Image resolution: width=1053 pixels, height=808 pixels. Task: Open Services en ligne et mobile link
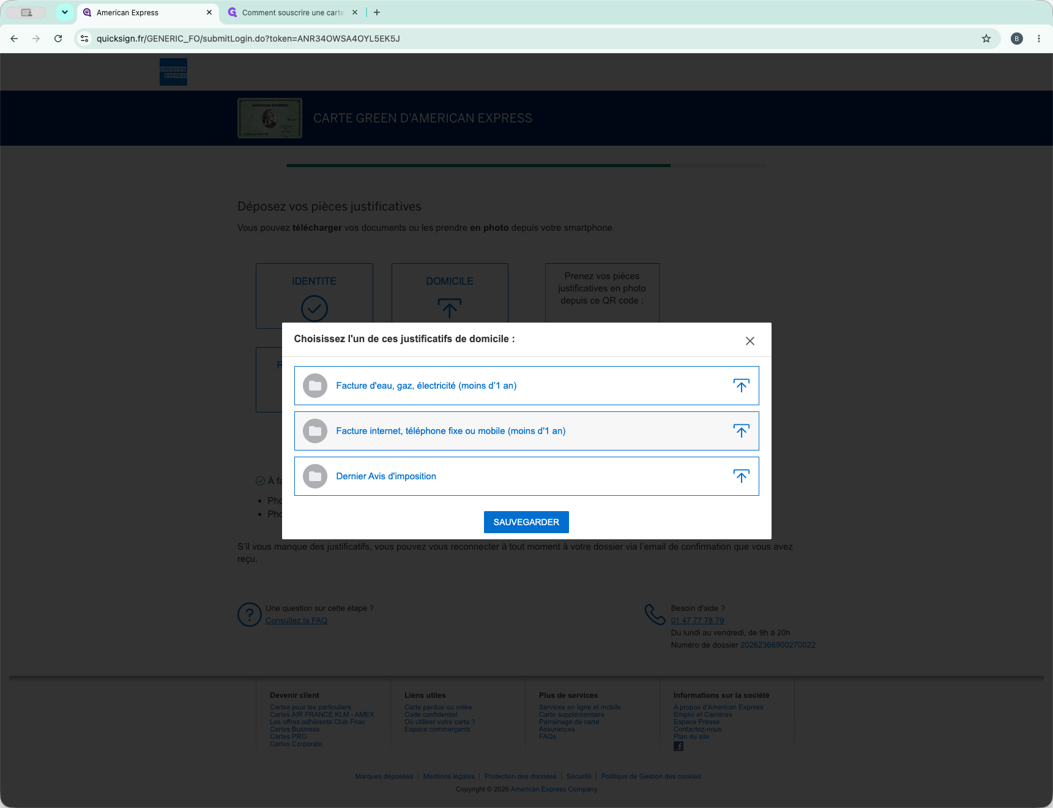click(579, 707)
